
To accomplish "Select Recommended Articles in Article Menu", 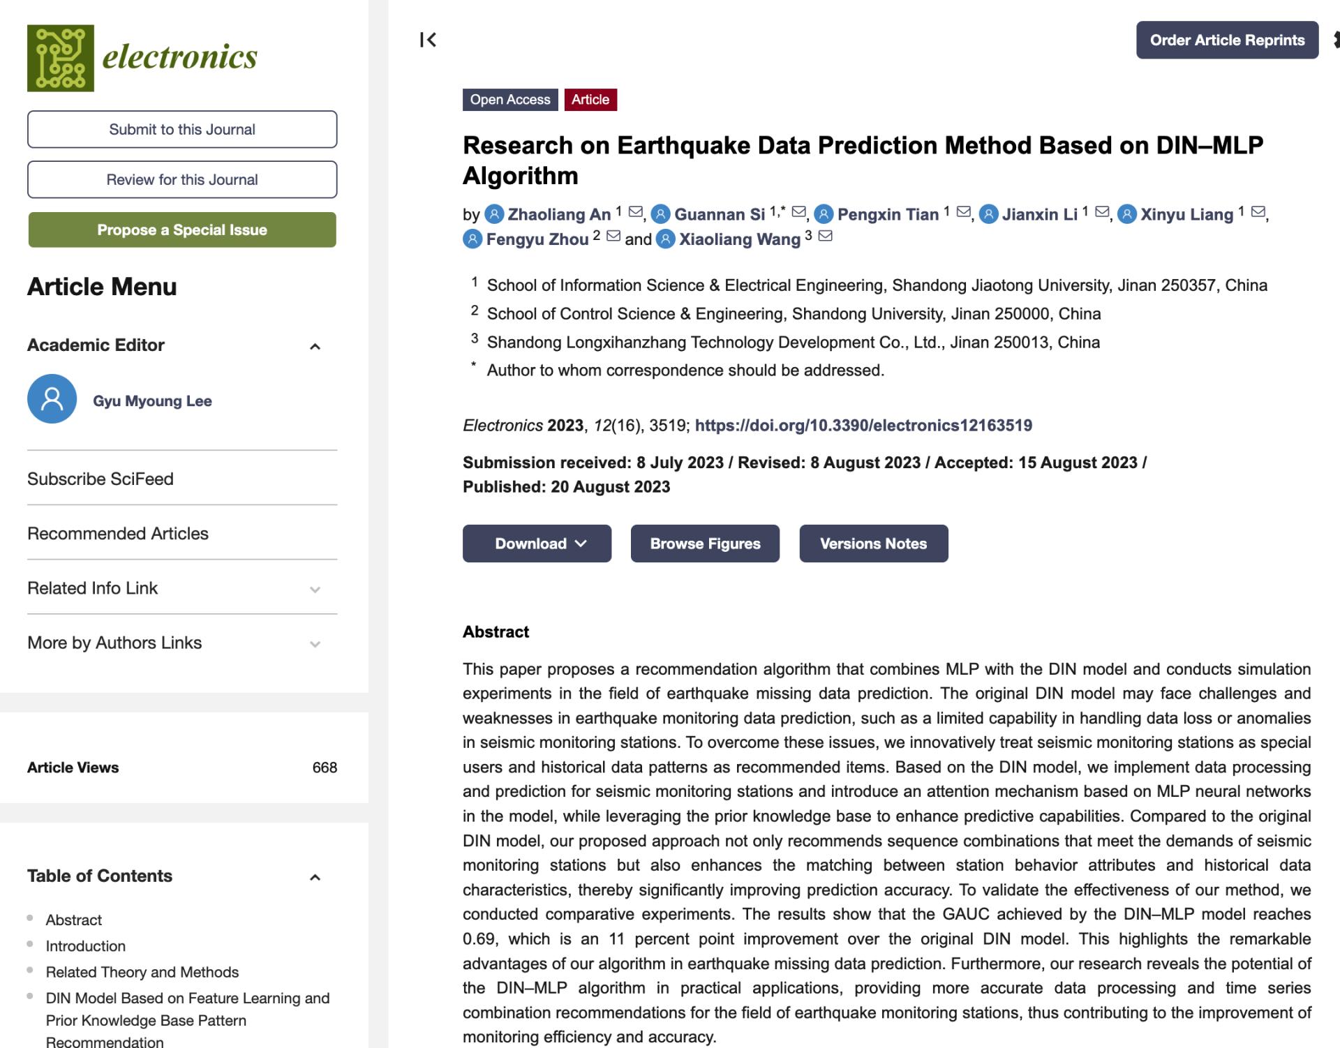I will coord(118,533).
